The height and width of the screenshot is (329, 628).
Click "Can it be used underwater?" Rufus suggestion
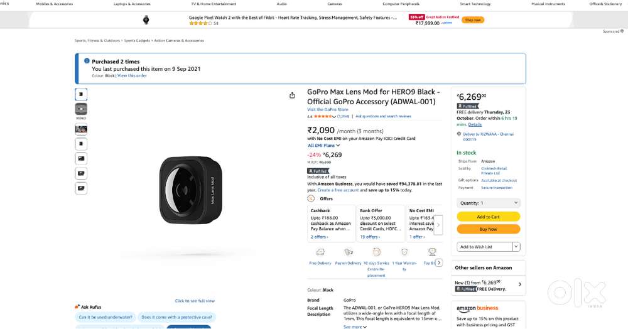click(105, 317)
